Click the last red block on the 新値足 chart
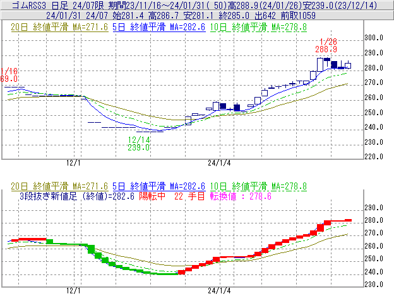394x299 pixels. [x=348, y=220]
